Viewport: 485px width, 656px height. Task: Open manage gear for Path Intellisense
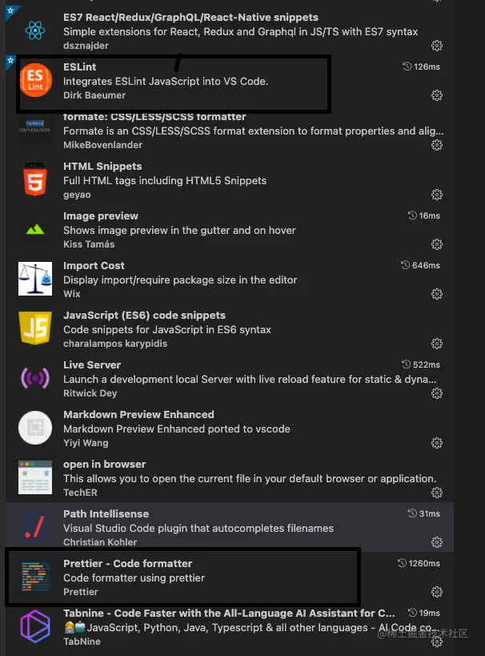(437, 542)
